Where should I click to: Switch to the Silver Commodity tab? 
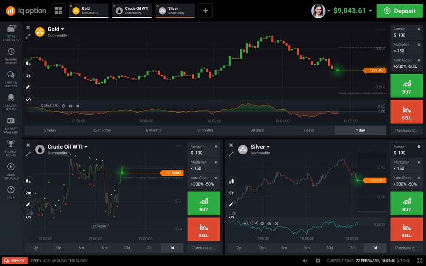coord(175,11)
